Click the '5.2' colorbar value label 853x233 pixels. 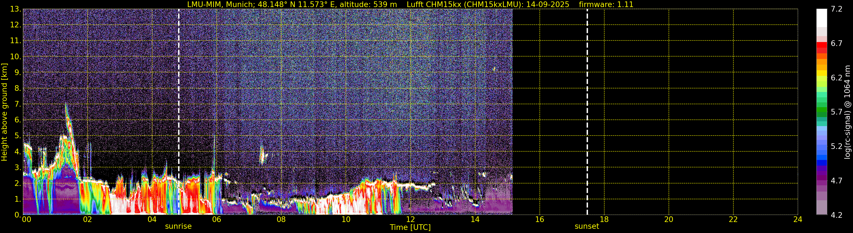837,146
